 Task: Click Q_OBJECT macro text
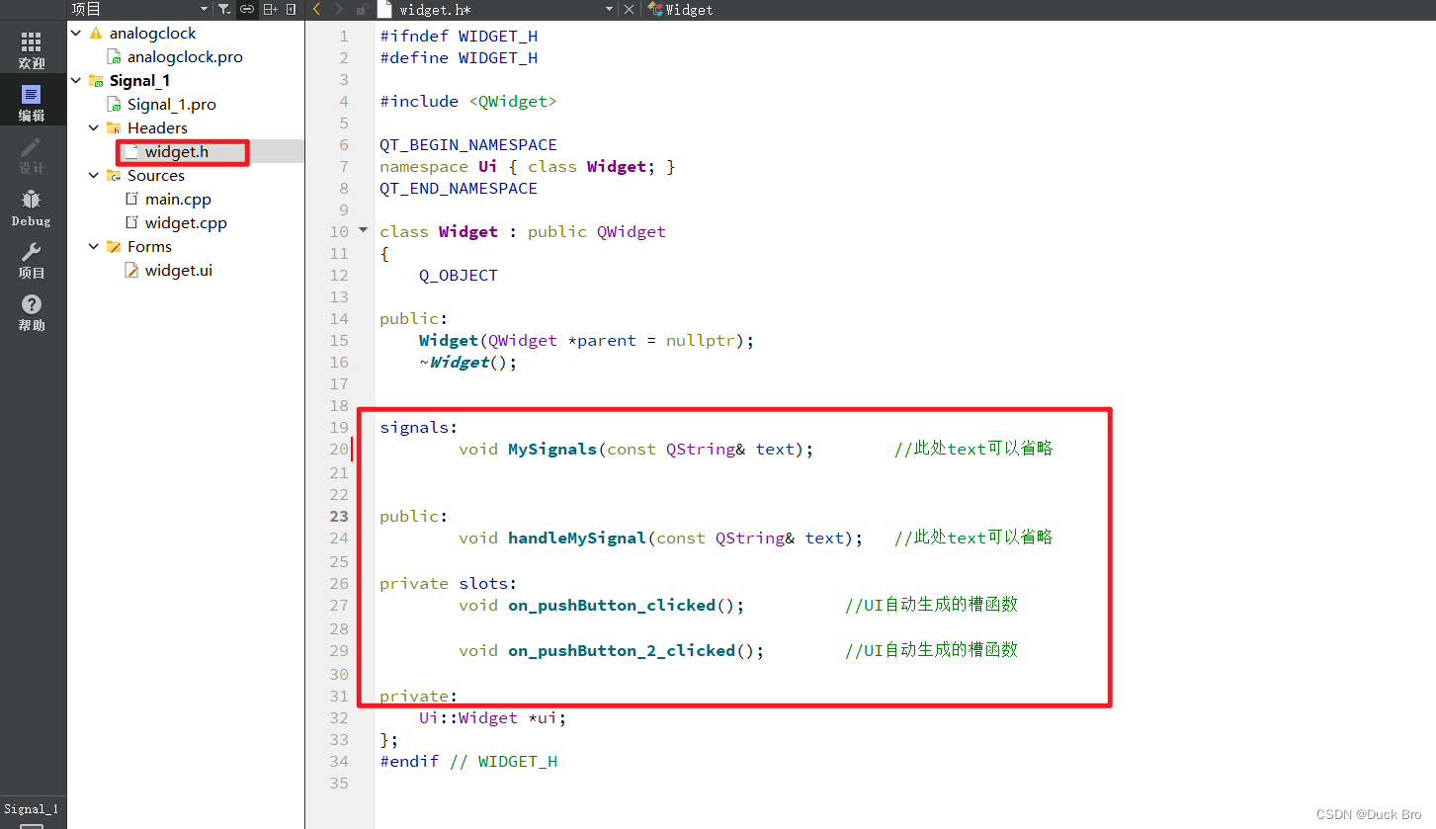[459, 275]
